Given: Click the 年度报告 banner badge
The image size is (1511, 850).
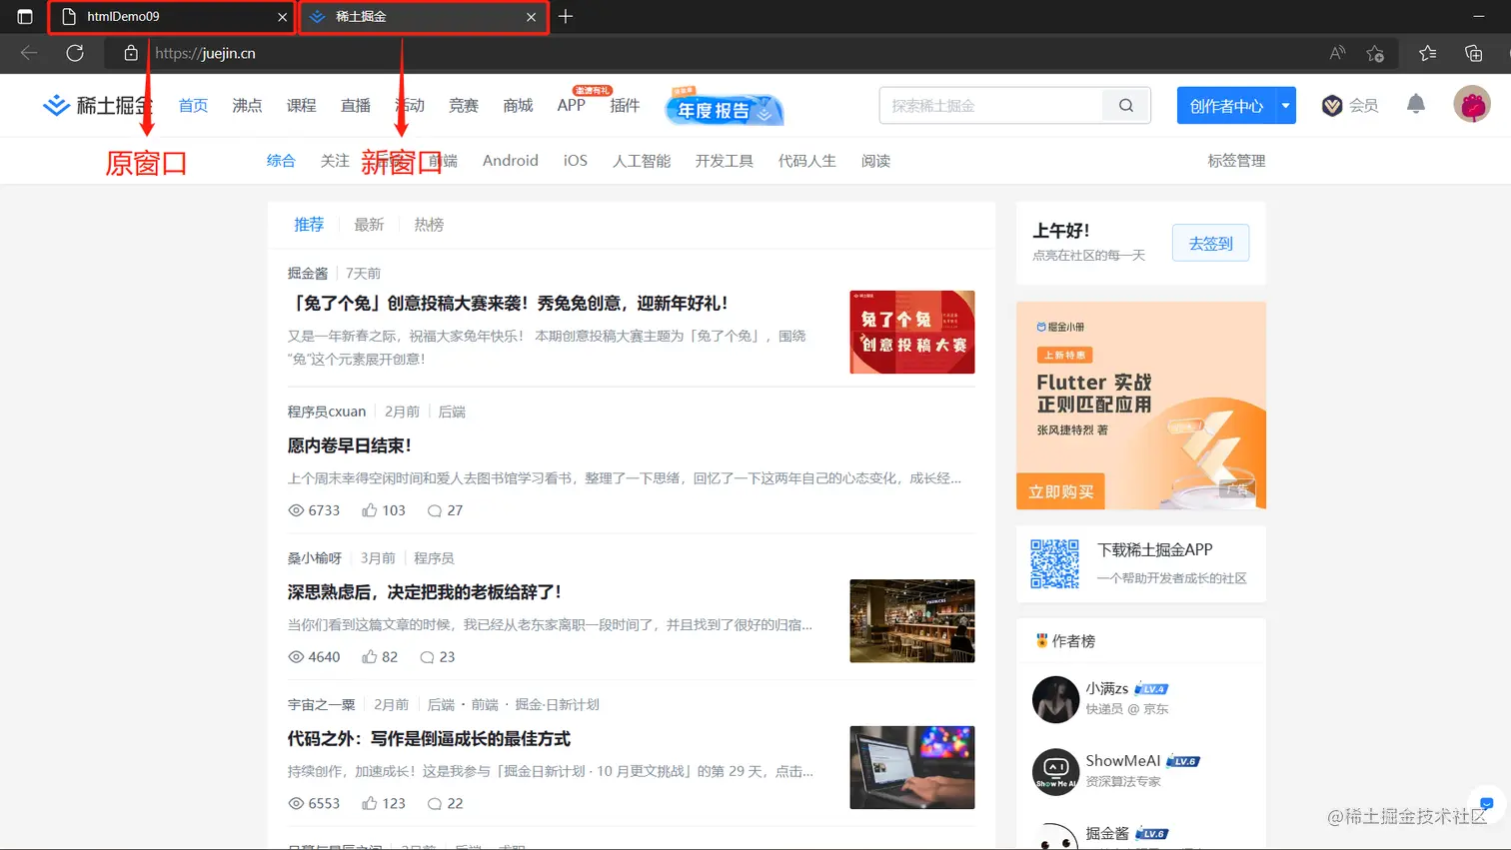Looking at the screenshot, I should point(725,108).
